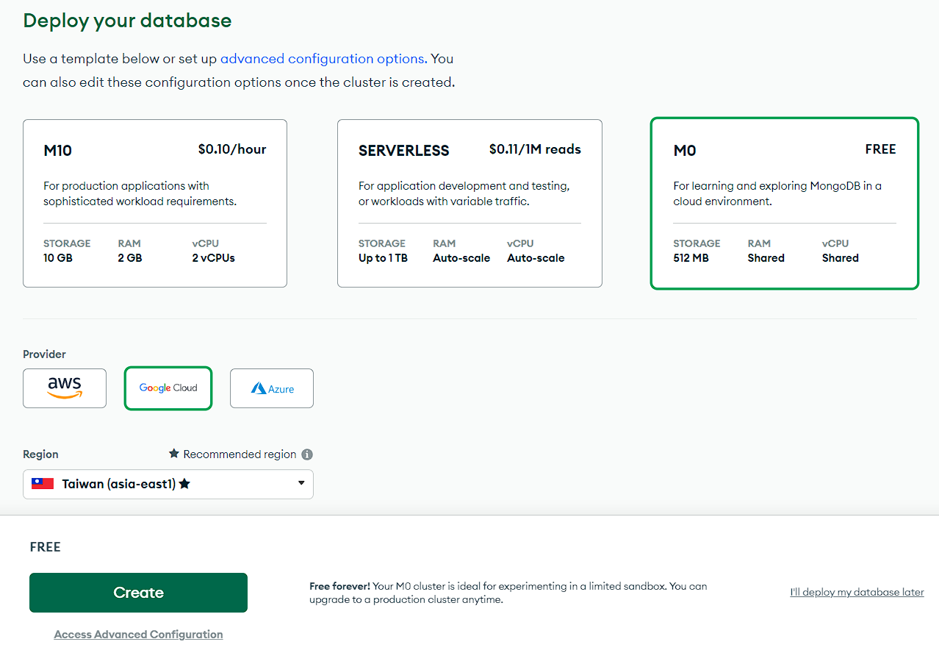Click "I'll deploy my database later"

point(857,592)
